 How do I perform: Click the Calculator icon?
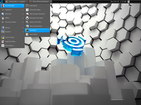(x=27, y=6)
